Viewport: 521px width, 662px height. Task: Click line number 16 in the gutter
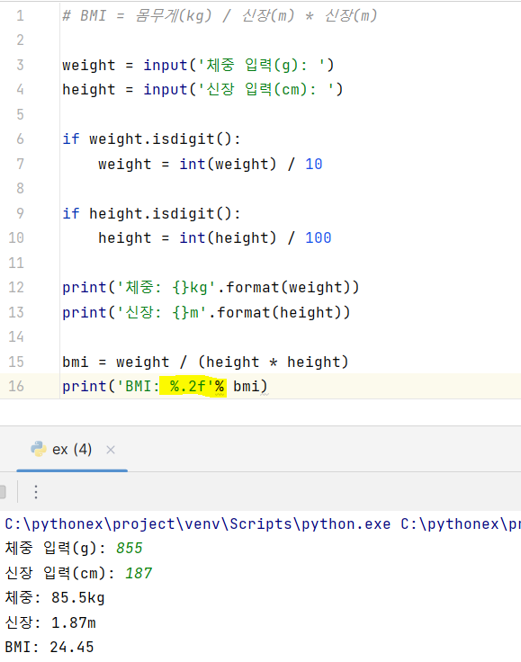(16, 386)
